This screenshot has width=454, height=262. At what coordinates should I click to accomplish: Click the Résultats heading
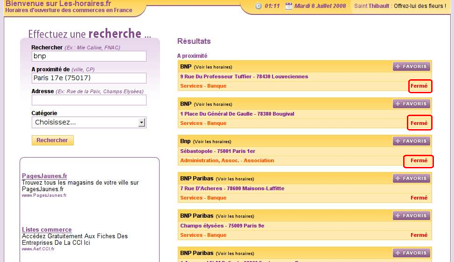194,41
